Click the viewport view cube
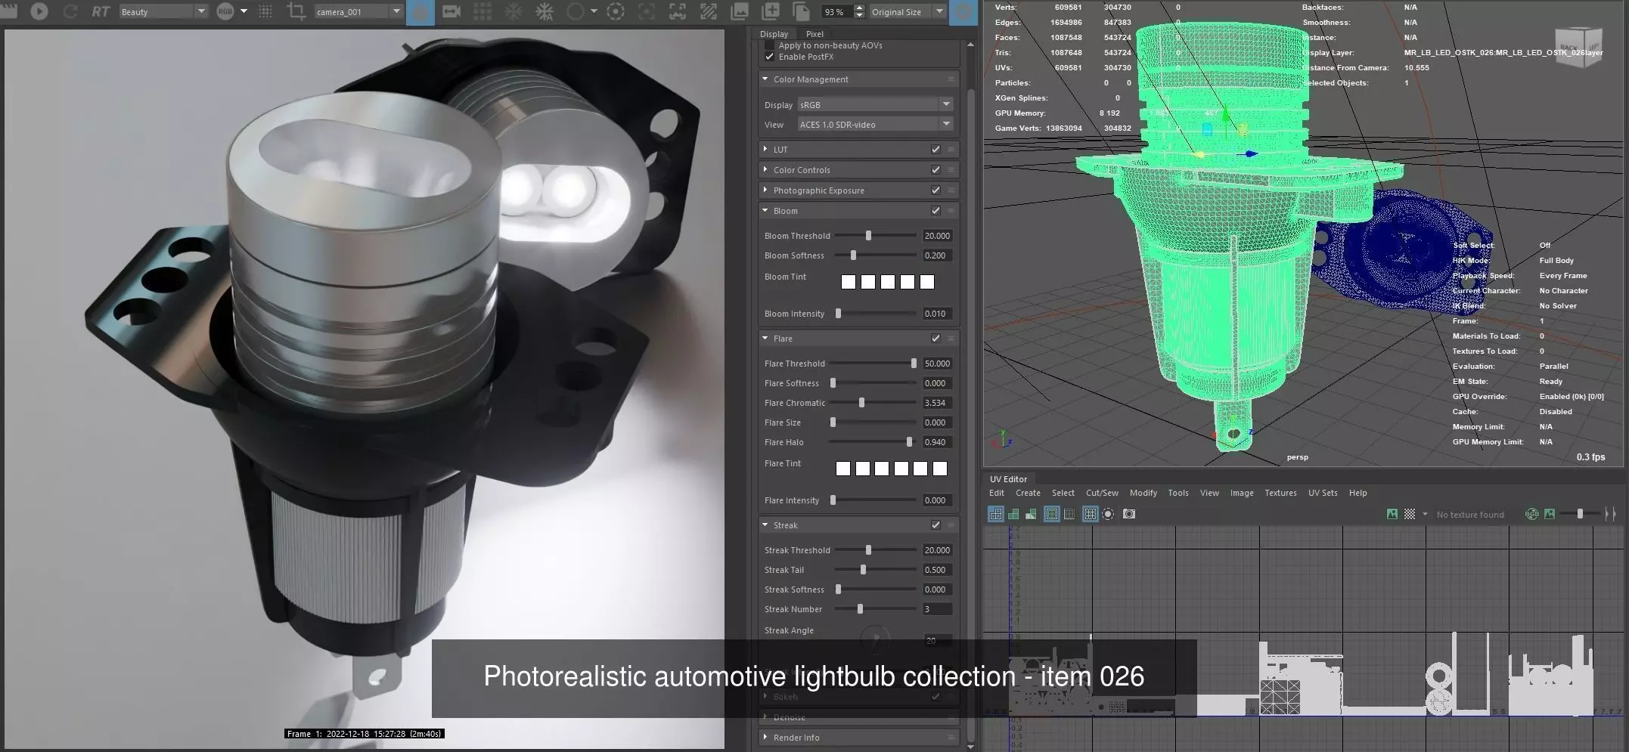This screenshot has width=1629, height=752. 1578,47
